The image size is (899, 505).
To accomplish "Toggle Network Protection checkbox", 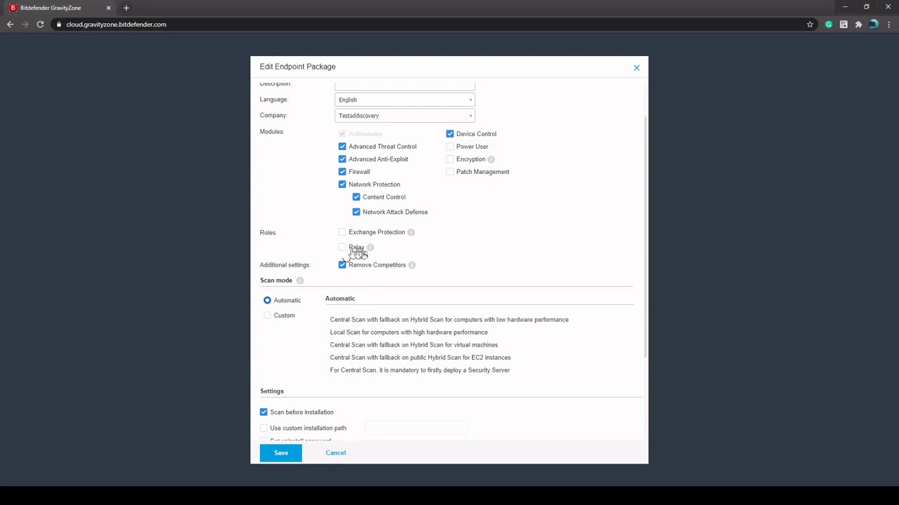I will (342, 184).
